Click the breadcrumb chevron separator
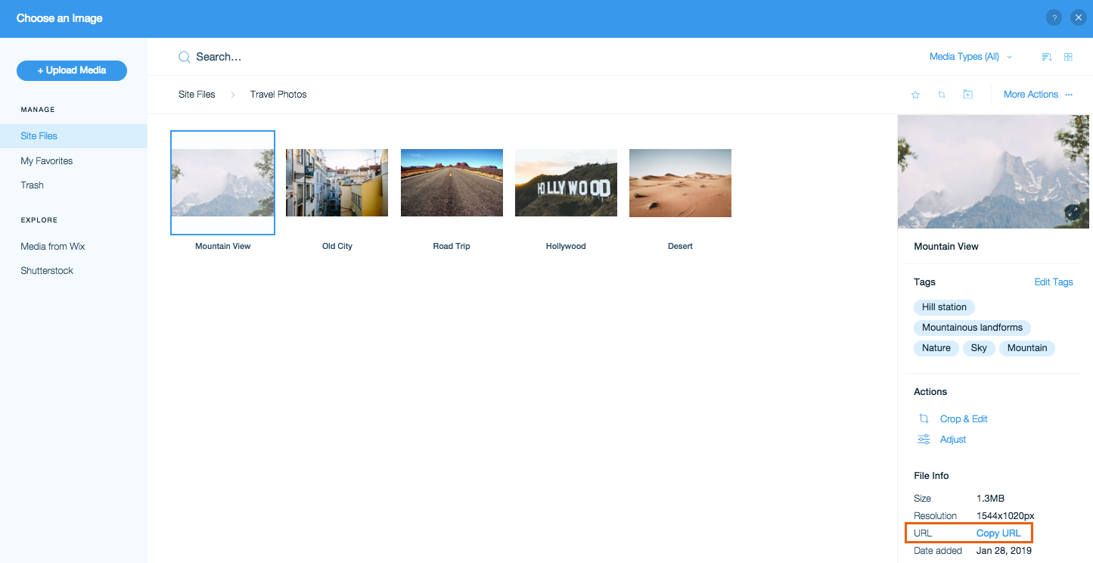 pyautogui.click(x=233, y=95)
